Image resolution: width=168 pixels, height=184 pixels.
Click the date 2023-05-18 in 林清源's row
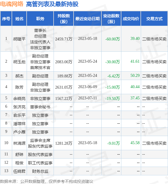tap(87, 143)
